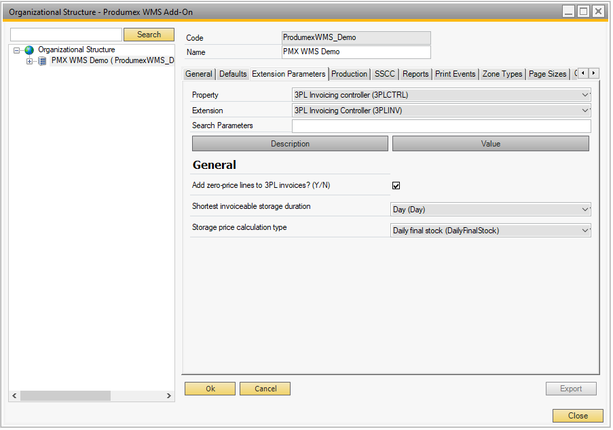Click the building icon beside PMX WMS Demo

point(41,60)
